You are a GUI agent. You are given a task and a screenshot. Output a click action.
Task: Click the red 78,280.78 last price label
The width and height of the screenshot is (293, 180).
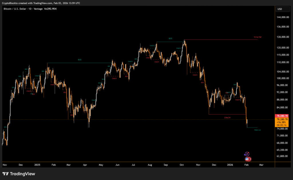coord(282,116)
